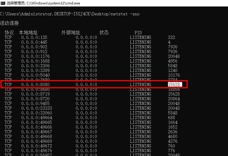Click LISTENING state in the port 8080 row
The width and height of the screenshot is (228, 156).
[x=140, y=85]
